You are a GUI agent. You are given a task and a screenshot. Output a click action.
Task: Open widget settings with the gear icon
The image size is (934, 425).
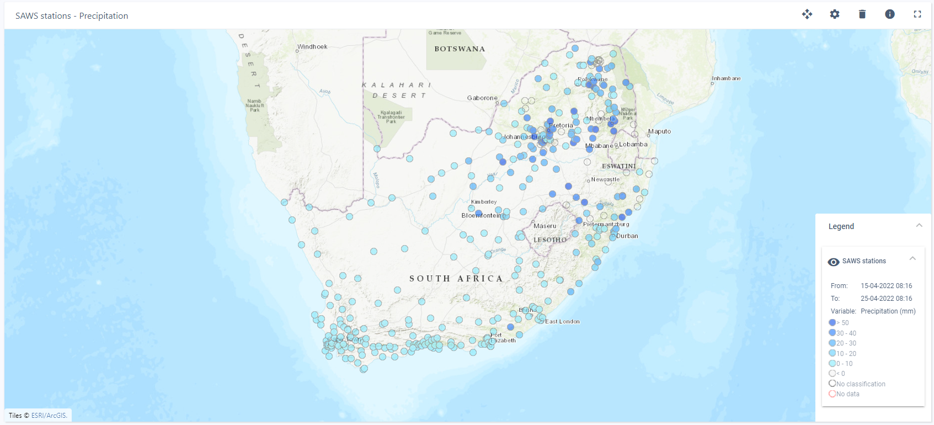coord(835,14)
